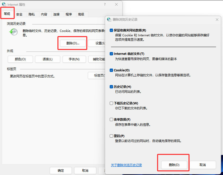Click description 你已下载的文件的列表。

click(131, 108)
